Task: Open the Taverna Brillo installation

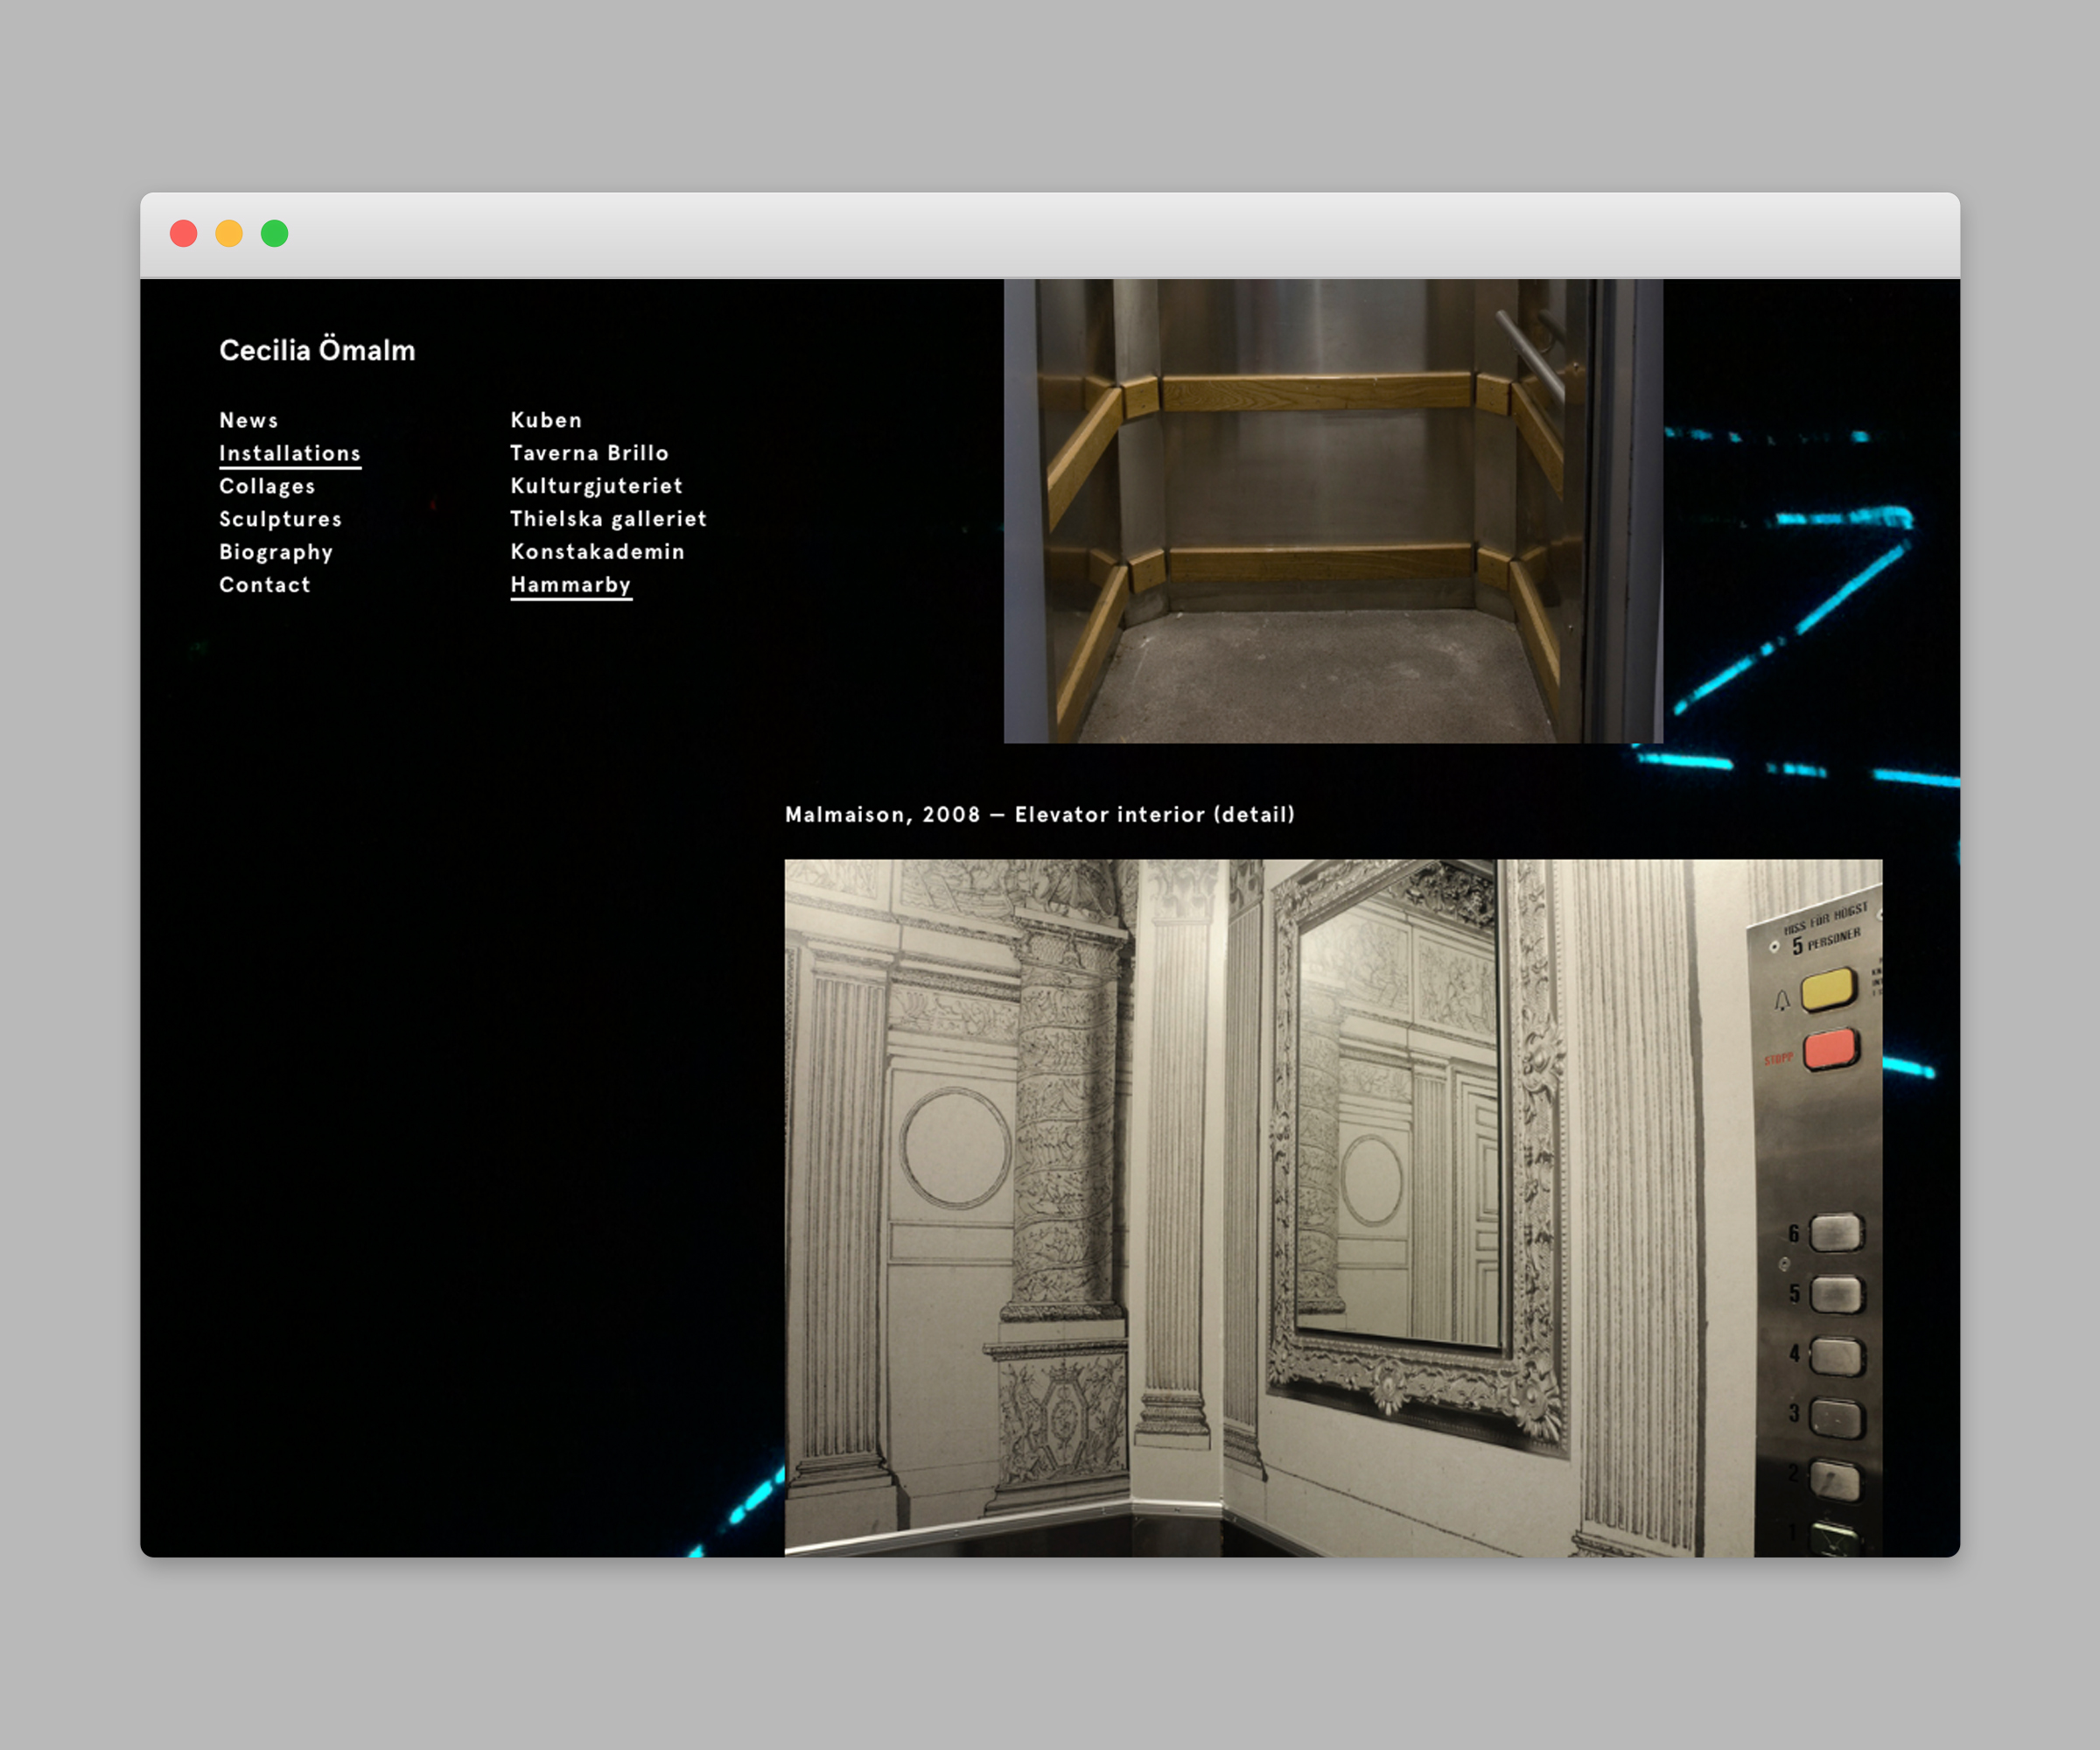Action: pos(589,453)
